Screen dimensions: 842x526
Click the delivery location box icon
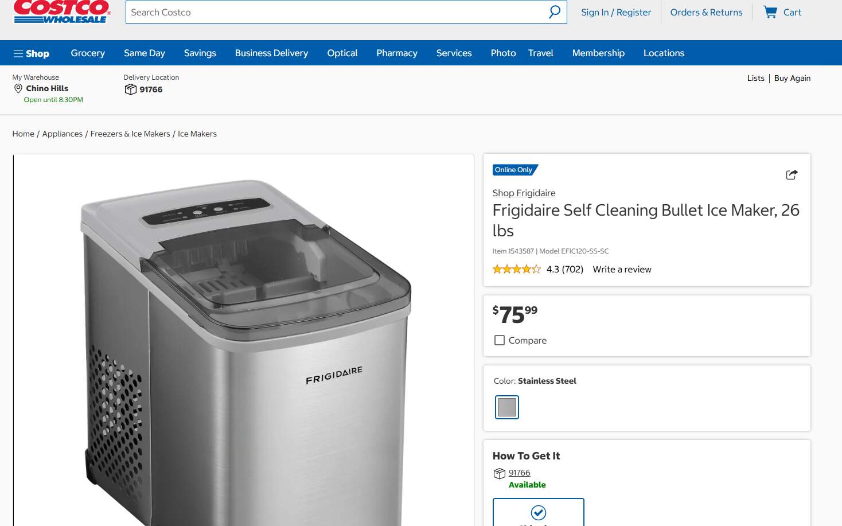pos(131,89)
